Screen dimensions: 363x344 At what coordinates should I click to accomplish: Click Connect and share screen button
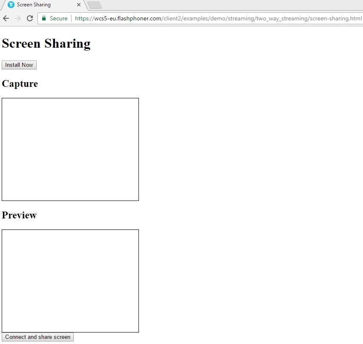click(38, 337)
